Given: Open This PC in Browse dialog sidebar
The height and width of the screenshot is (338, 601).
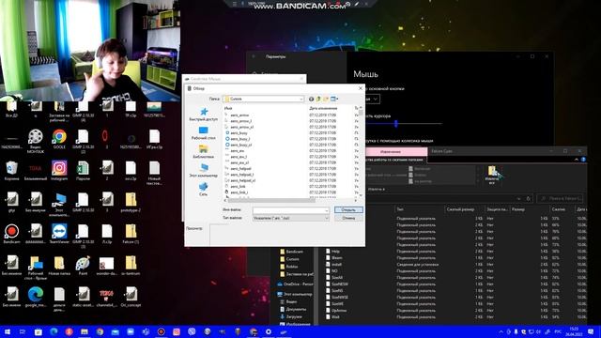Looking at the screenshot, I should pyautogui.click(x=203, y=171).
